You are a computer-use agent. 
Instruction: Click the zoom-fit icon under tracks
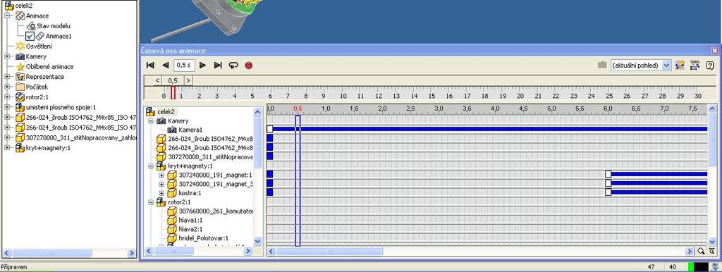(x=712, y=252)
